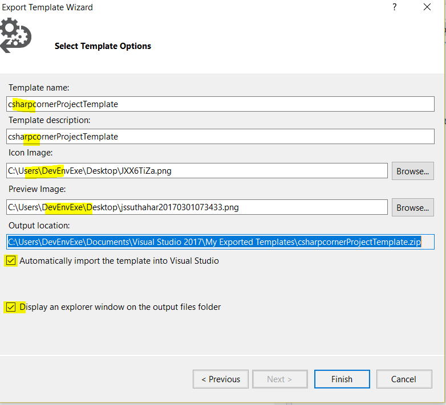Click the Output location path field
Viewport: 446px width, 405px height.
coord(220,242)
